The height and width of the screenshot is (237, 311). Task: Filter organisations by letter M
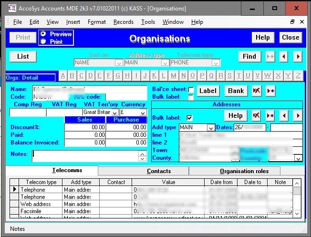(x=174, y=75)
